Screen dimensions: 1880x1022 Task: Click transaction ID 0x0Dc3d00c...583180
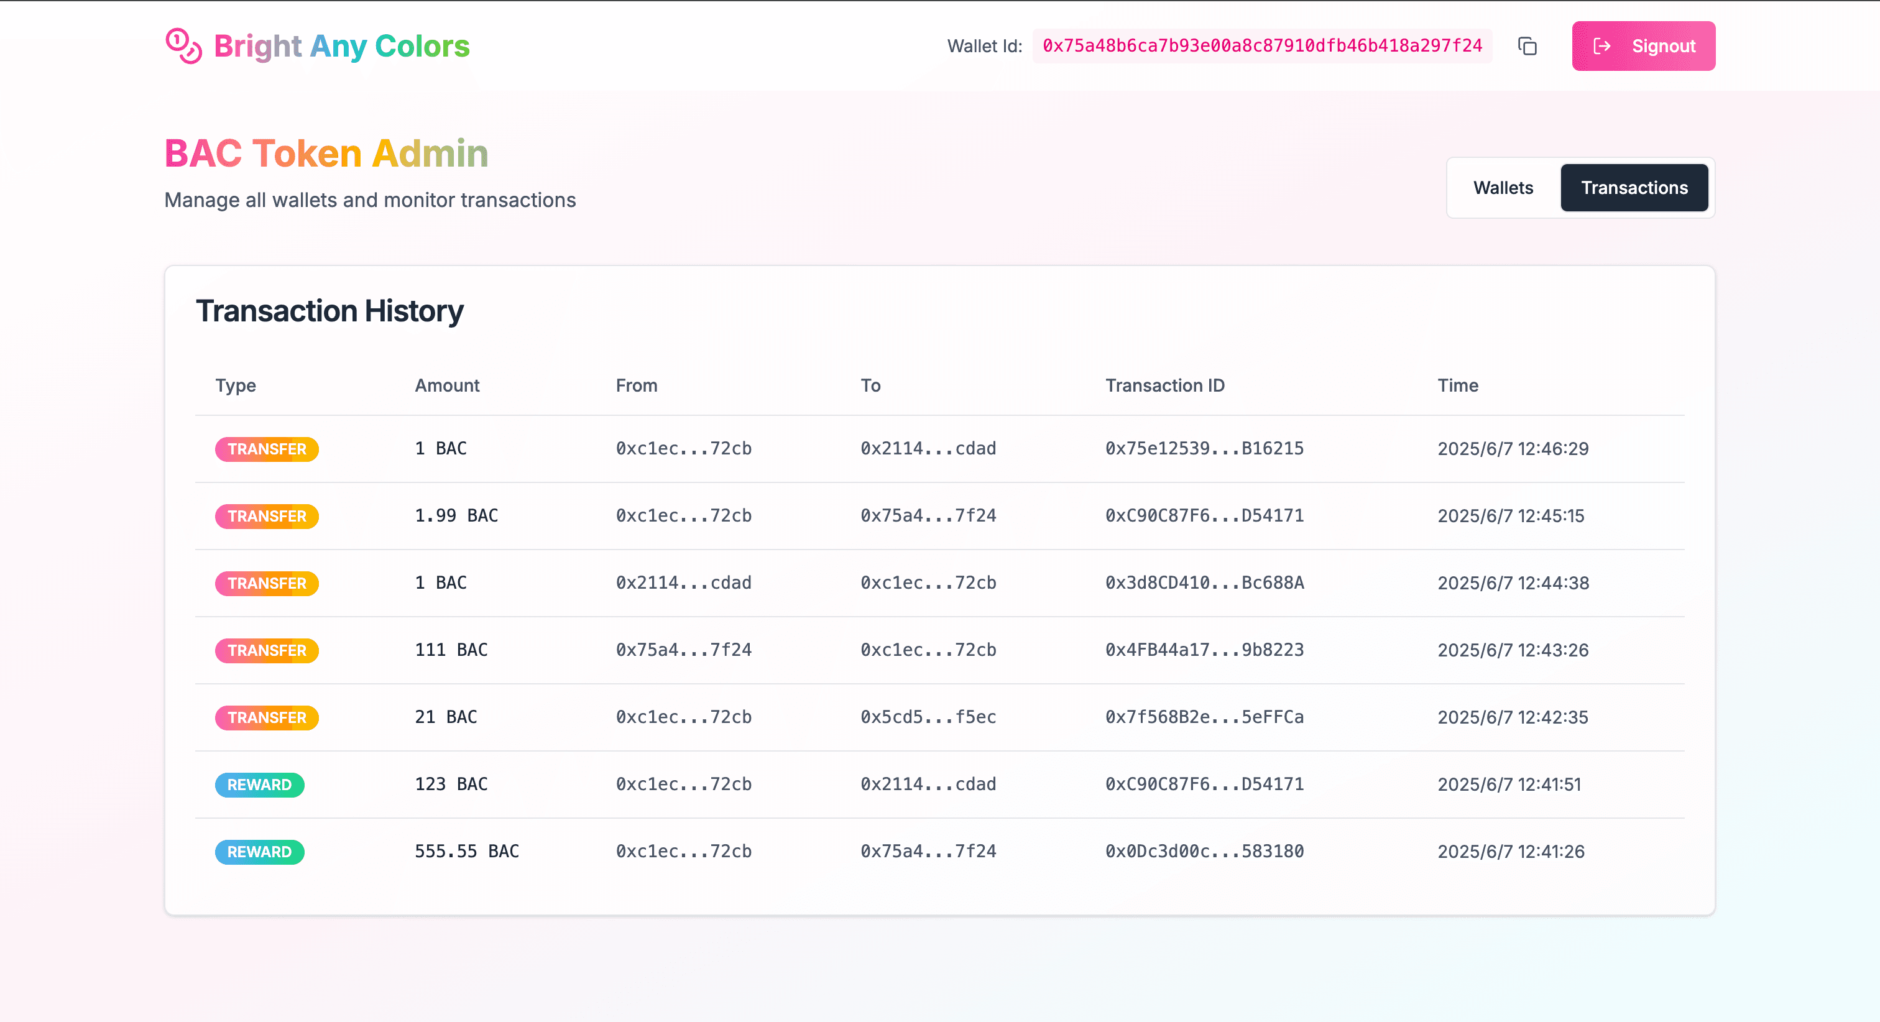[x=1204, y=851]
